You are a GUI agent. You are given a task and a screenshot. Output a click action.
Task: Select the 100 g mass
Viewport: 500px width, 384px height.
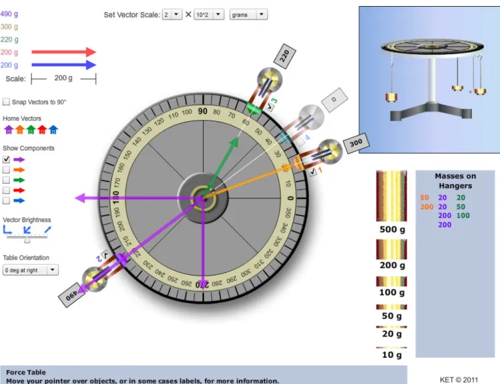click(x=391, y=281)
